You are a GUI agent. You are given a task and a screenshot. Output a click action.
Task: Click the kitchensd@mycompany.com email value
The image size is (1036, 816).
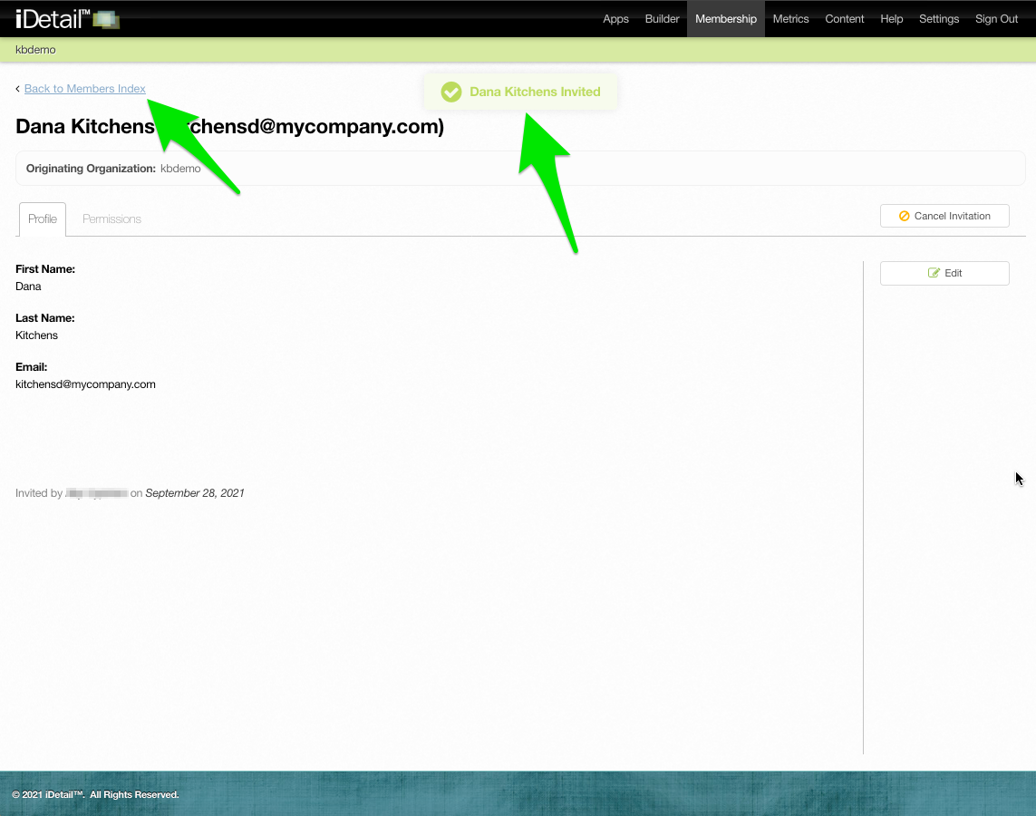coord(85,384)
